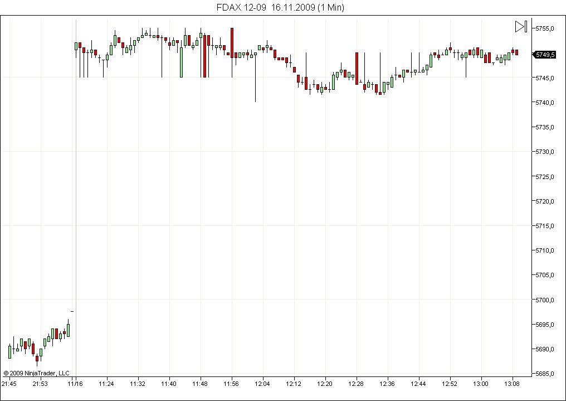The width and height of the screenshot is (566, 401).
Task: Click the 5725,0 price axis label
Action: 545,177
